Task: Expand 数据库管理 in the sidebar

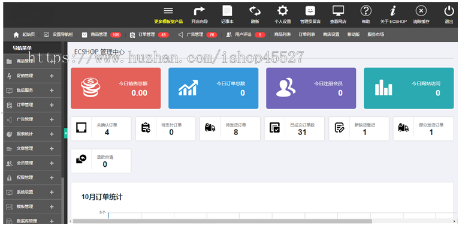Action: tap(52, 221)
